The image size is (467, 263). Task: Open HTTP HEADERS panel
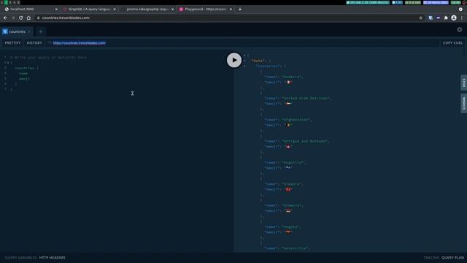tap(52, 258)
